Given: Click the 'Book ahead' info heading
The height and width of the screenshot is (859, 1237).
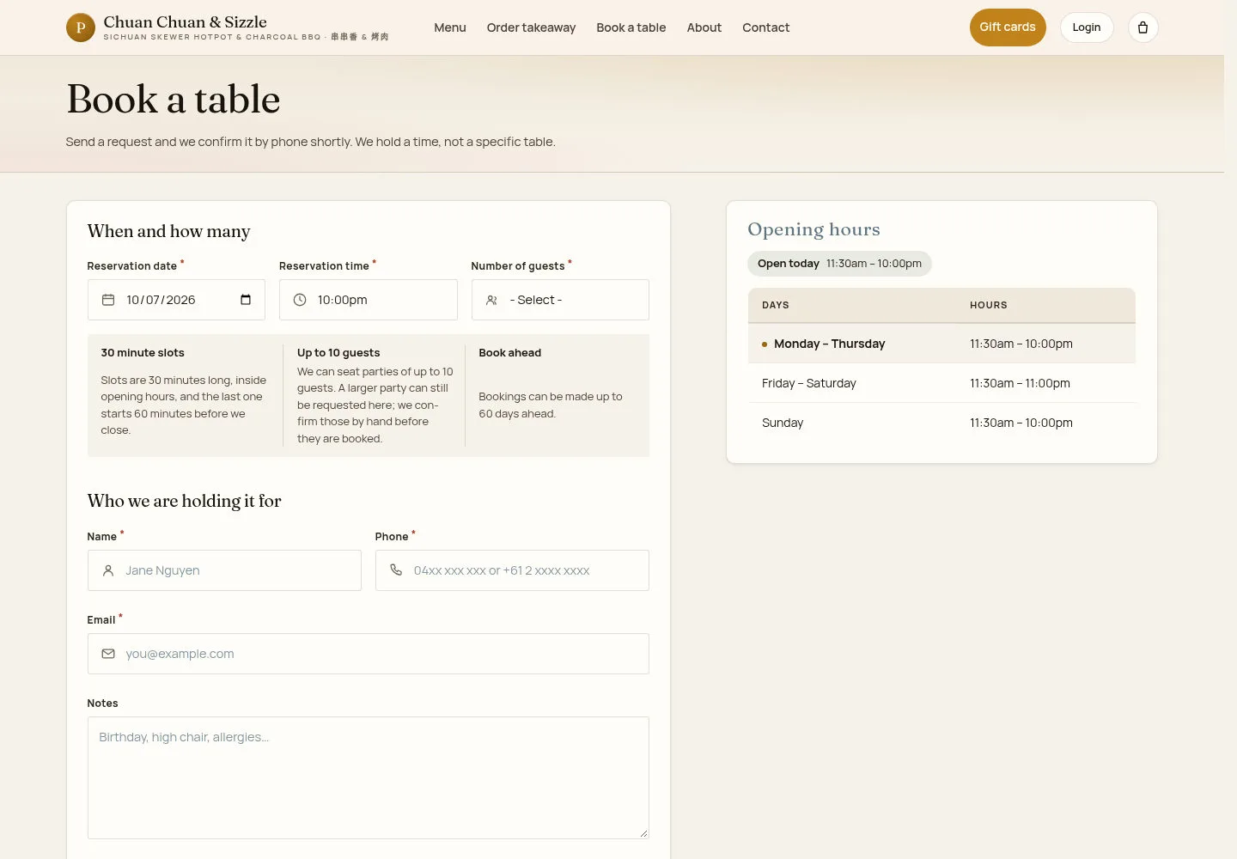Looking at the screenshot, I should point(510,353).
